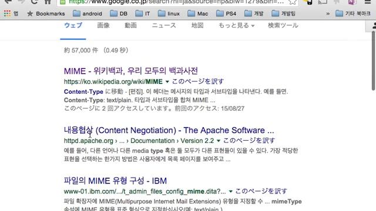Show hidden bookmarks with the » chevron
Screen dimensions: 376x211
(328, 14)
